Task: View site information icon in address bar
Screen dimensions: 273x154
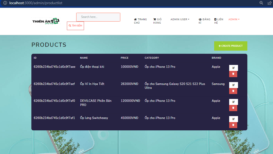Action: (x=5, y=3)
